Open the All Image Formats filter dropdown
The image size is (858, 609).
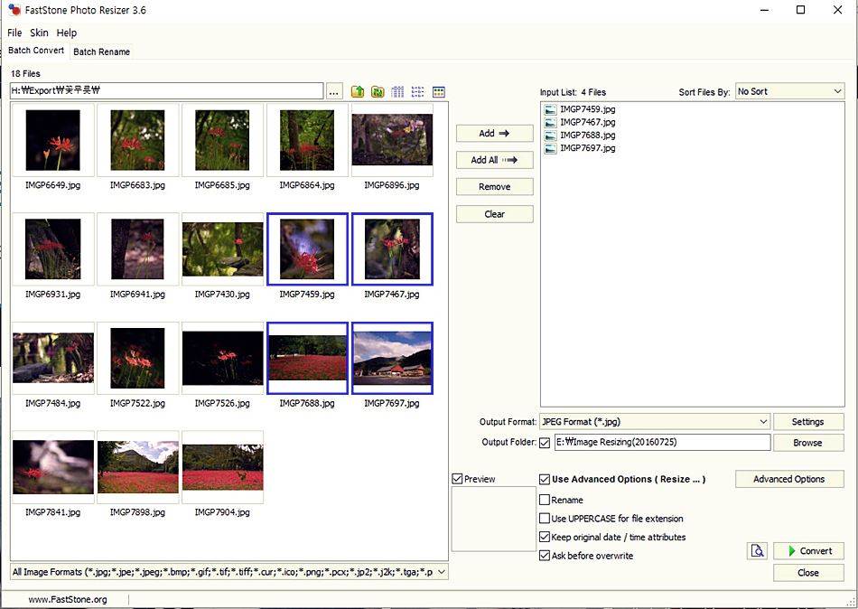point(228,572)
